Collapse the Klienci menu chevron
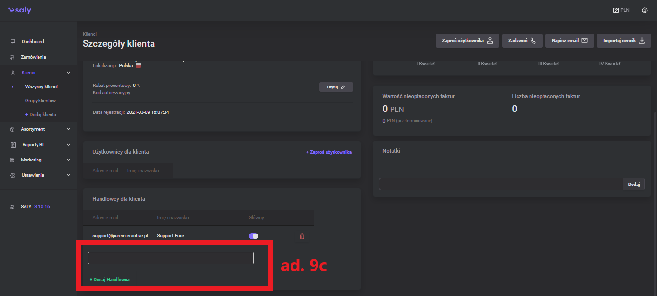The height and width of the screenshot is (296, 657). (68, 73)
